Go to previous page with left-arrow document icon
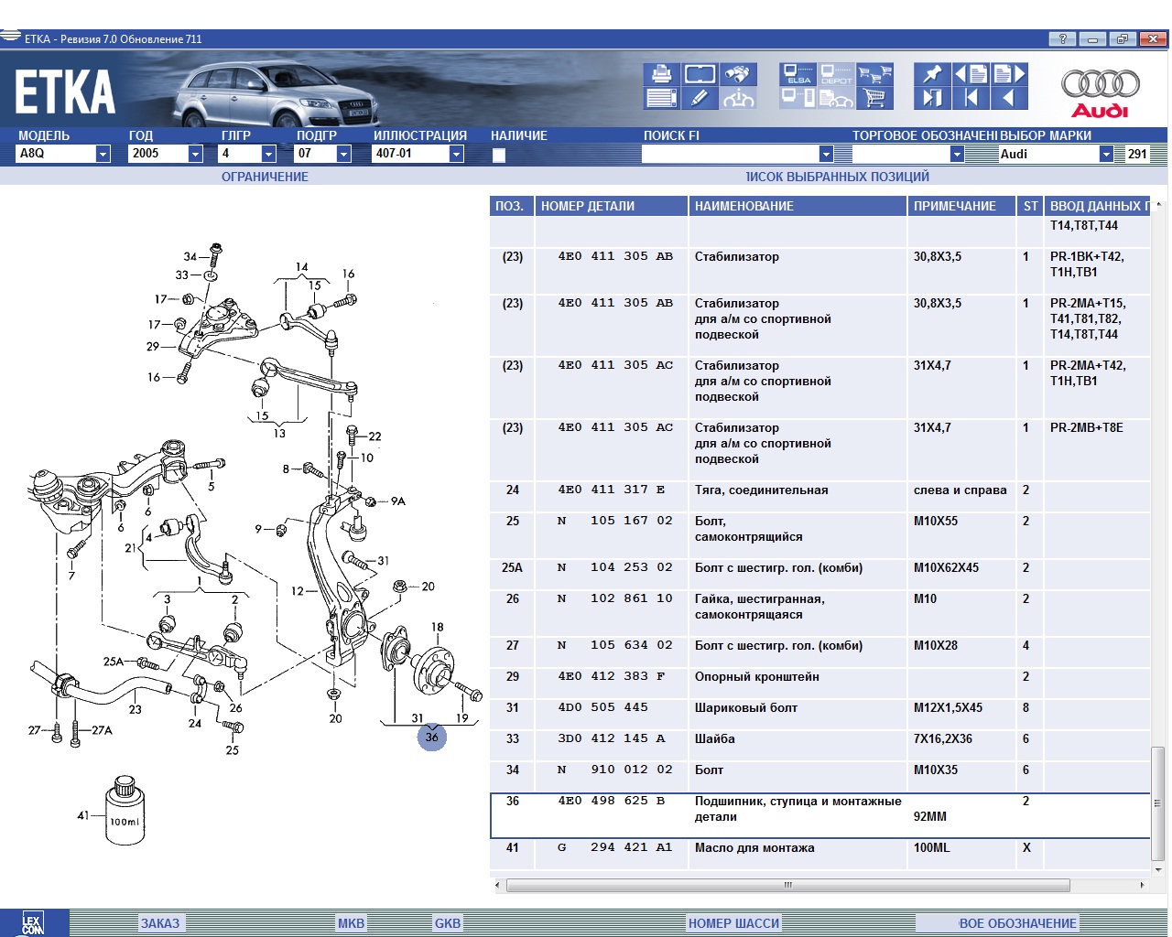The width and height of the screenshot is (1172, 937). pyautogui.click(x=971, y=74)
